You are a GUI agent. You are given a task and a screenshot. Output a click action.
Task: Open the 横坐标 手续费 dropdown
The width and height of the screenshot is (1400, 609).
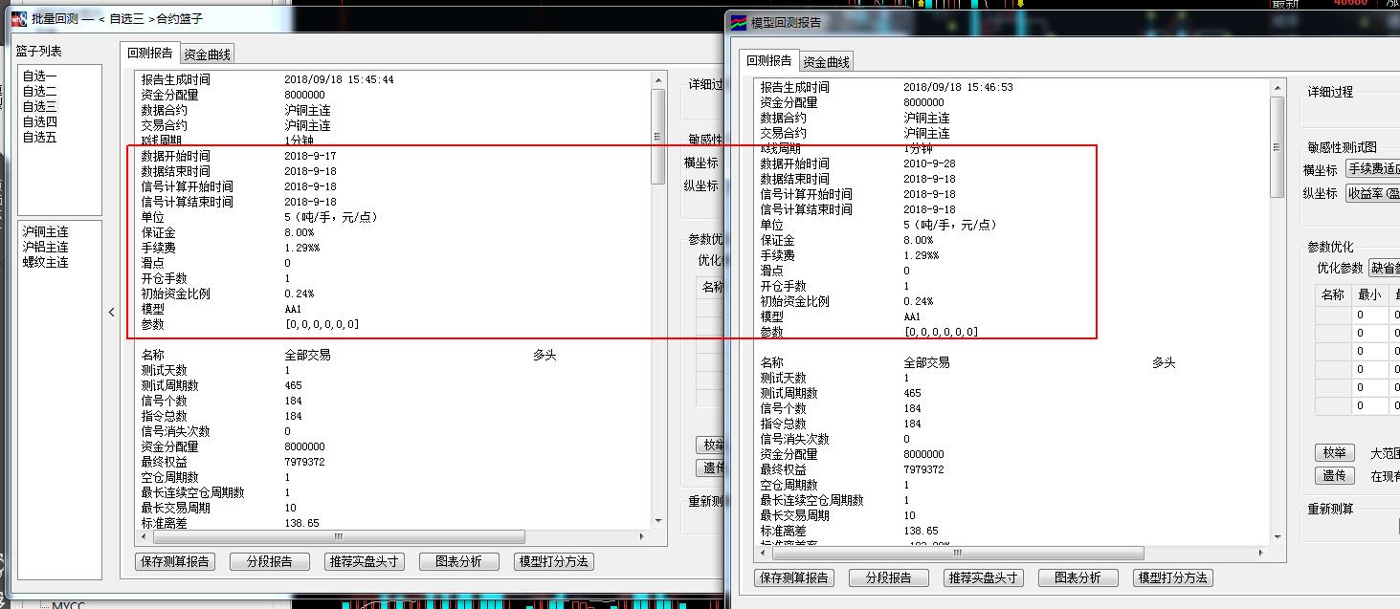click(1372, 169)
